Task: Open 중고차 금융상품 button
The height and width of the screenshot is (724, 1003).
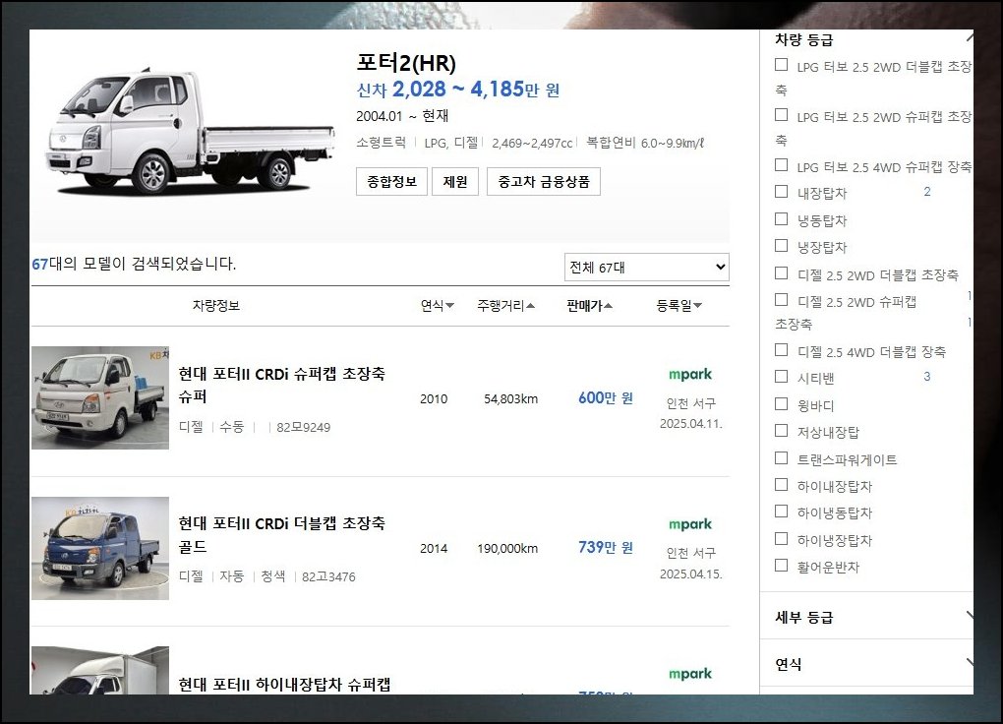Action: pos(543,182)
